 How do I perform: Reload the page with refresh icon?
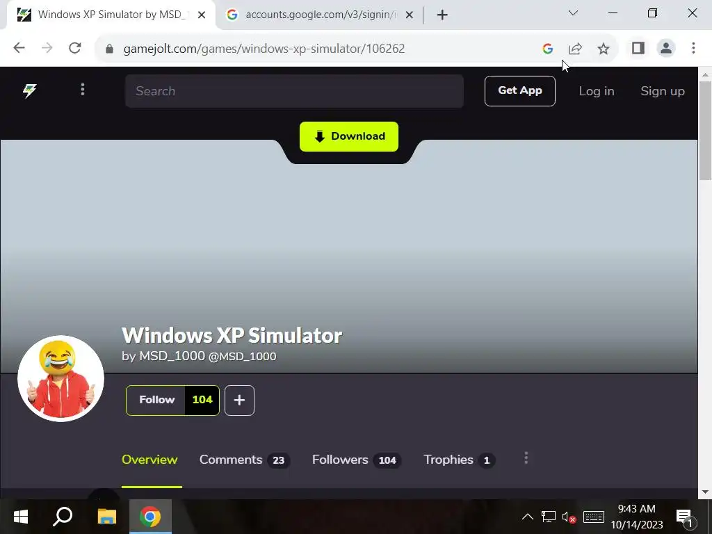[x=75, y=48]
